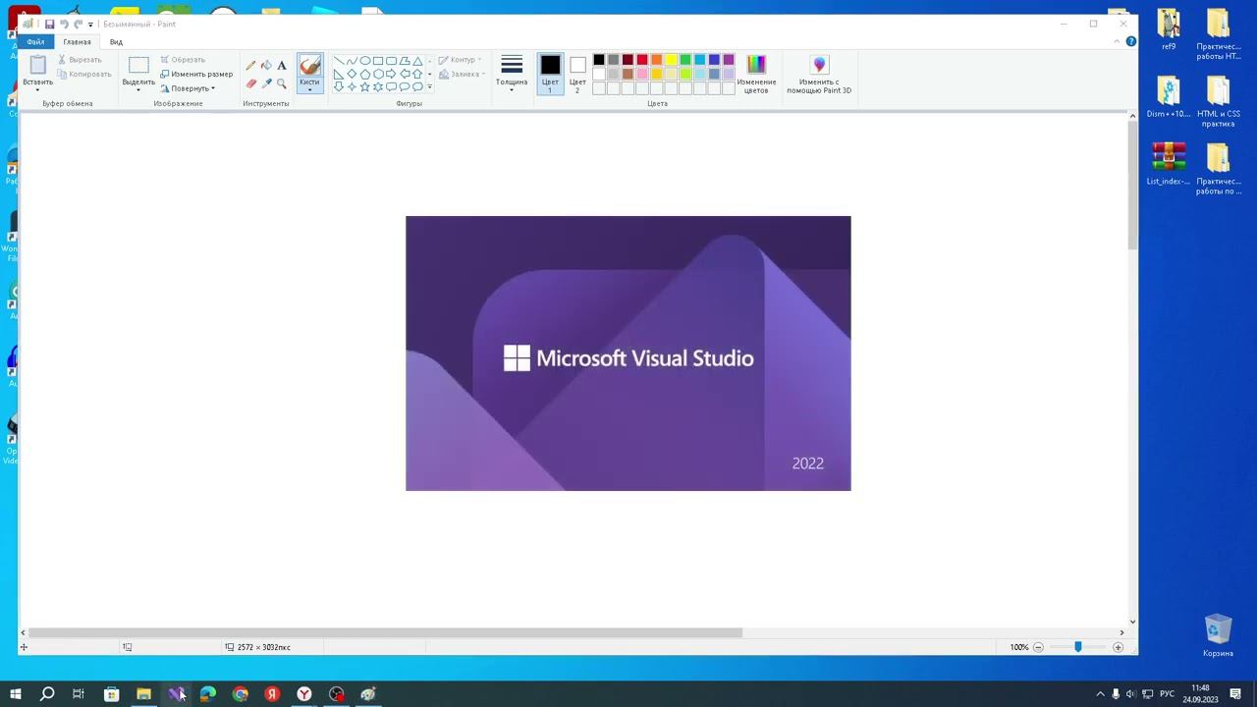Click the Вырезать (Cut) button
The image size is (1257, 707).
80,60
